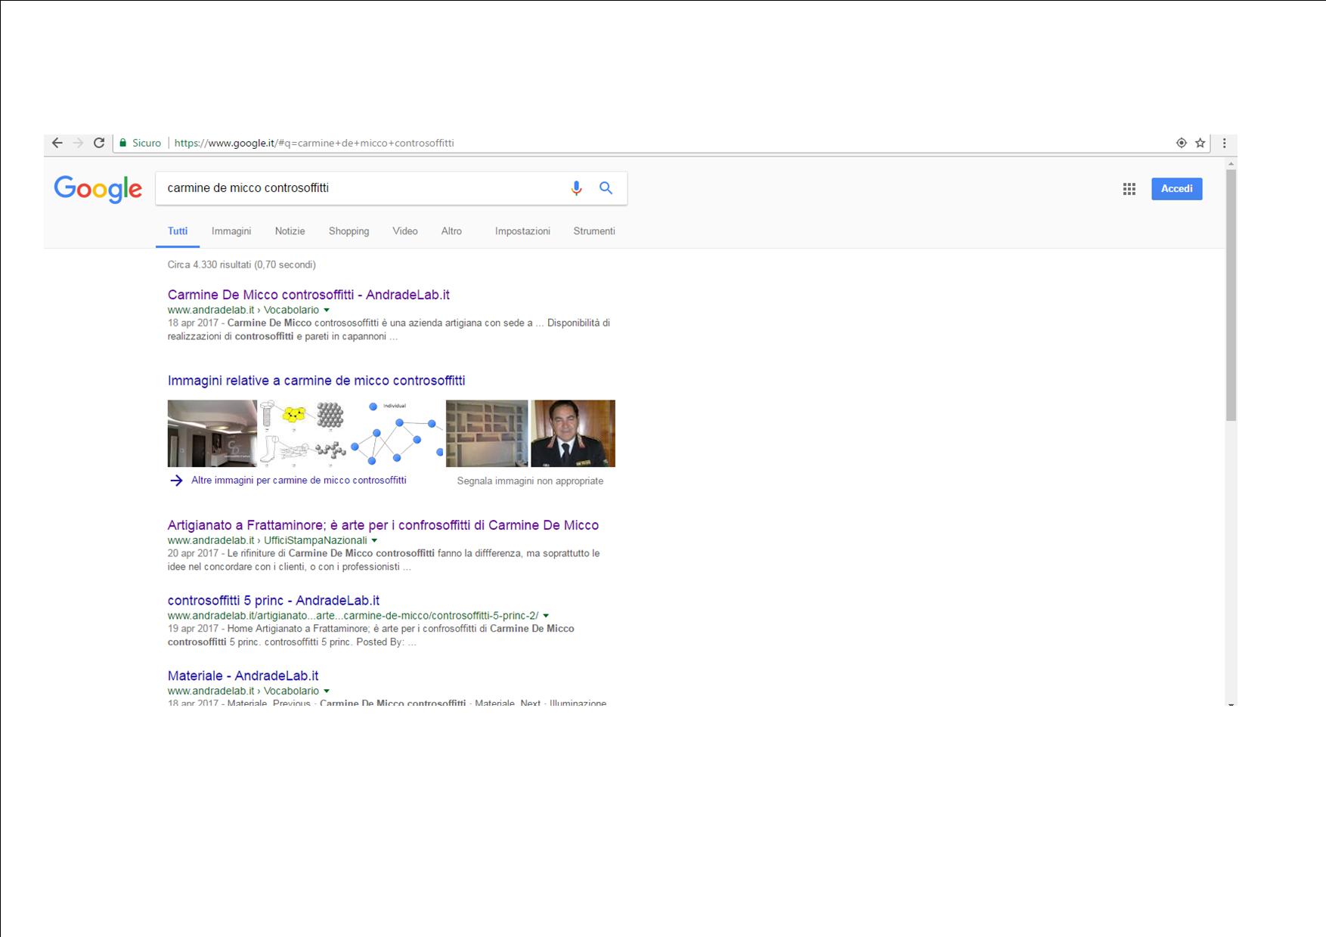
Task: Open the ceiling interior image thumbnail
Action: 212,434
